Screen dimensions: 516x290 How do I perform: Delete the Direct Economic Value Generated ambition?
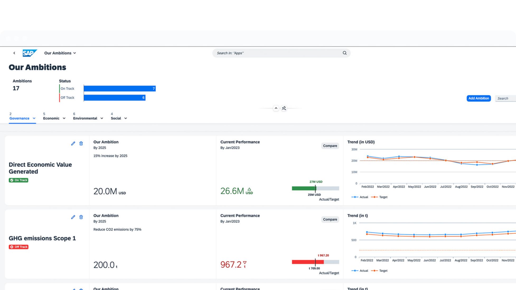[81, 143]
